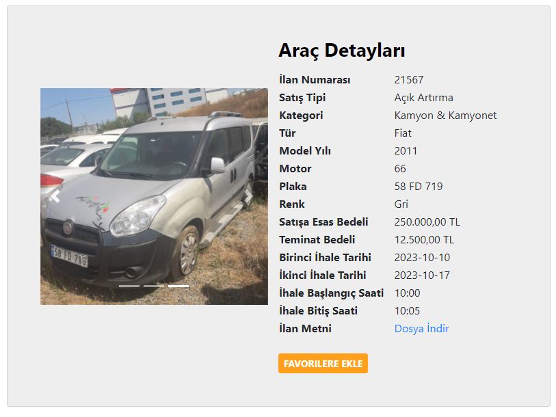
Task: Advance to next vehicle photo with right arrow
Action: coord(250,196)
